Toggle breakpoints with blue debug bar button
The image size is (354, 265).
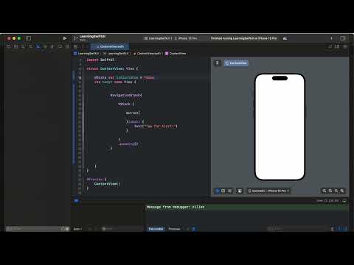[x=76, y=200]
